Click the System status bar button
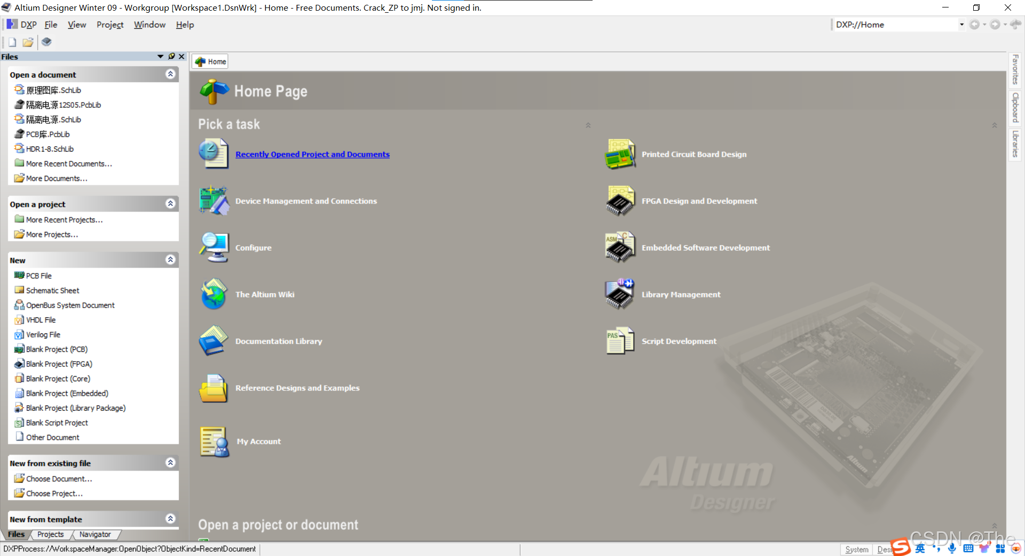The image size is (1025, 556). click(x=856, y=549)
